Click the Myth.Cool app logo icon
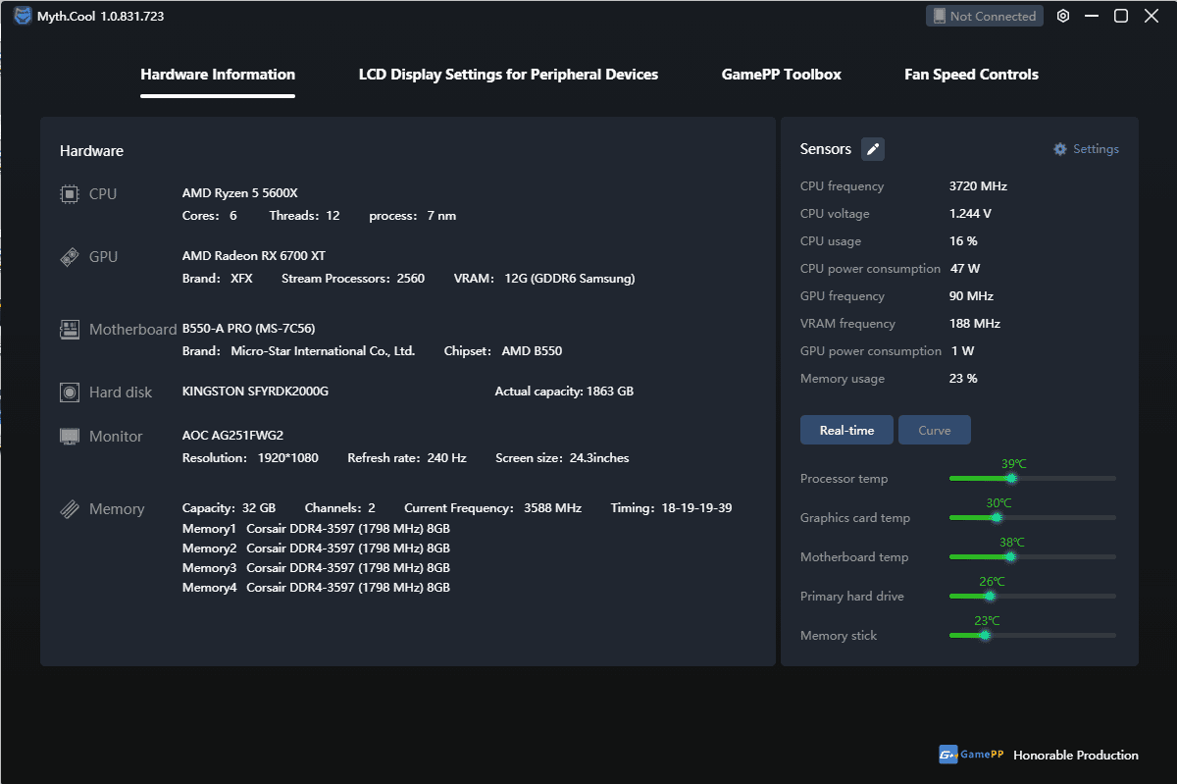 23,16
